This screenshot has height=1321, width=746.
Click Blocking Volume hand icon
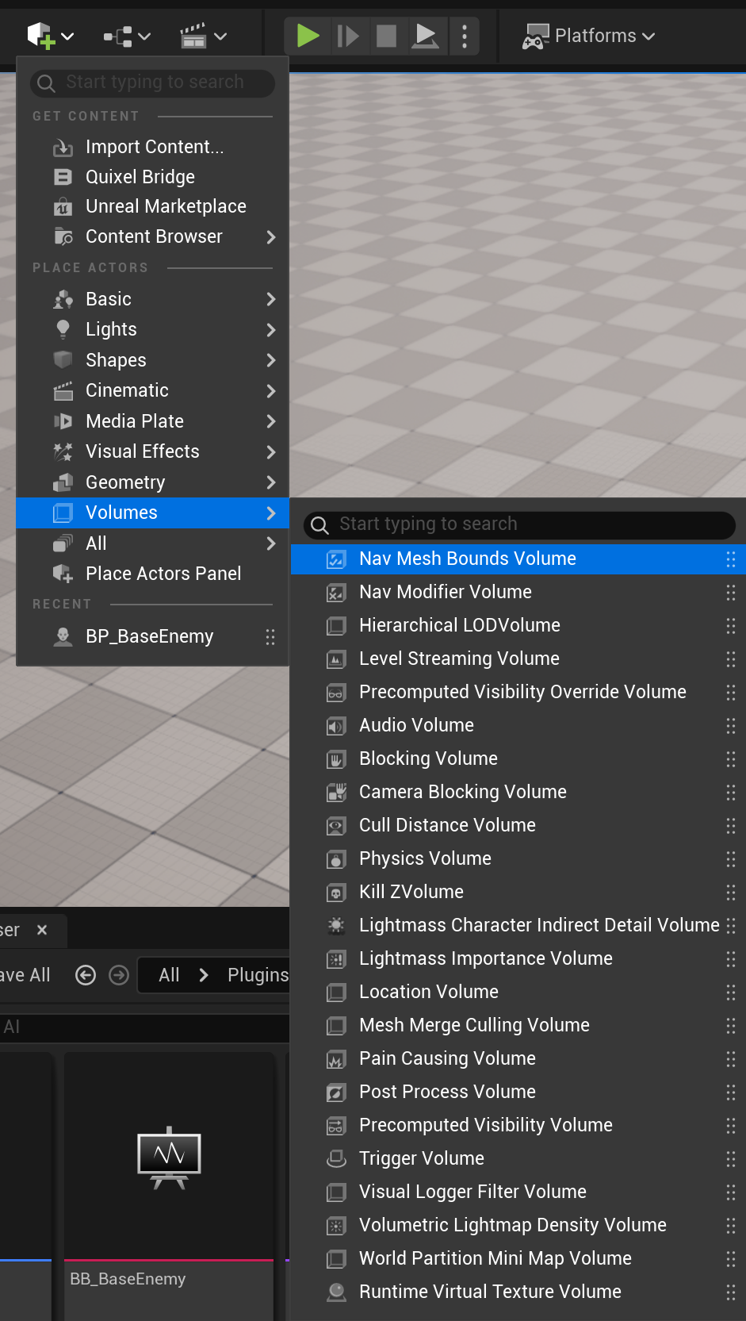coord(336,759)
